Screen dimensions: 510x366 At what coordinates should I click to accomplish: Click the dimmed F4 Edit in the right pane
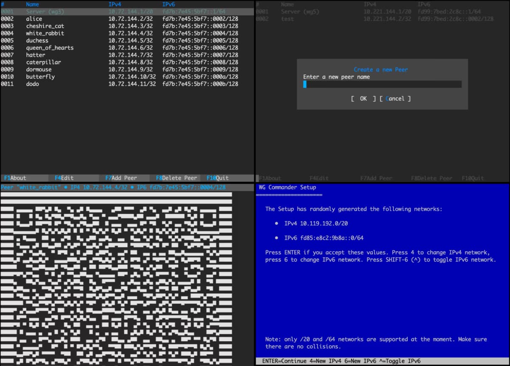[319, 178]
